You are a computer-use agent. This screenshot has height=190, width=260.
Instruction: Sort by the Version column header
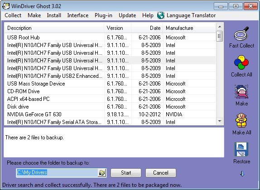118,28
